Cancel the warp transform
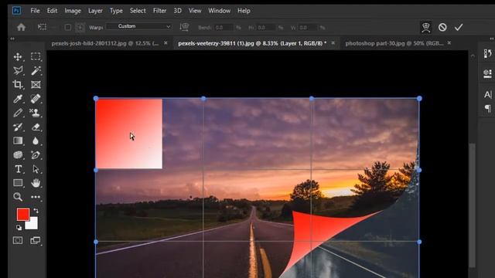The height and width of the screenshot is (278, 495). [x=442, y=28]
